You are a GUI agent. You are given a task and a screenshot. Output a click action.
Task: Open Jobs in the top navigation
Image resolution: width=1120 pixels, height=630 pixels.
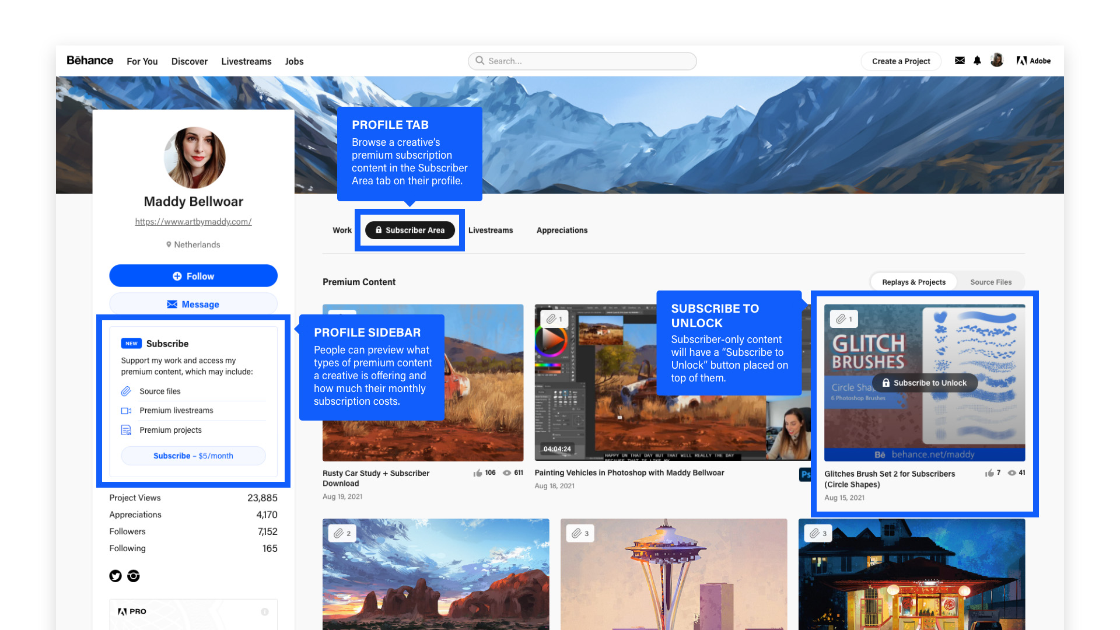point(294,61)
